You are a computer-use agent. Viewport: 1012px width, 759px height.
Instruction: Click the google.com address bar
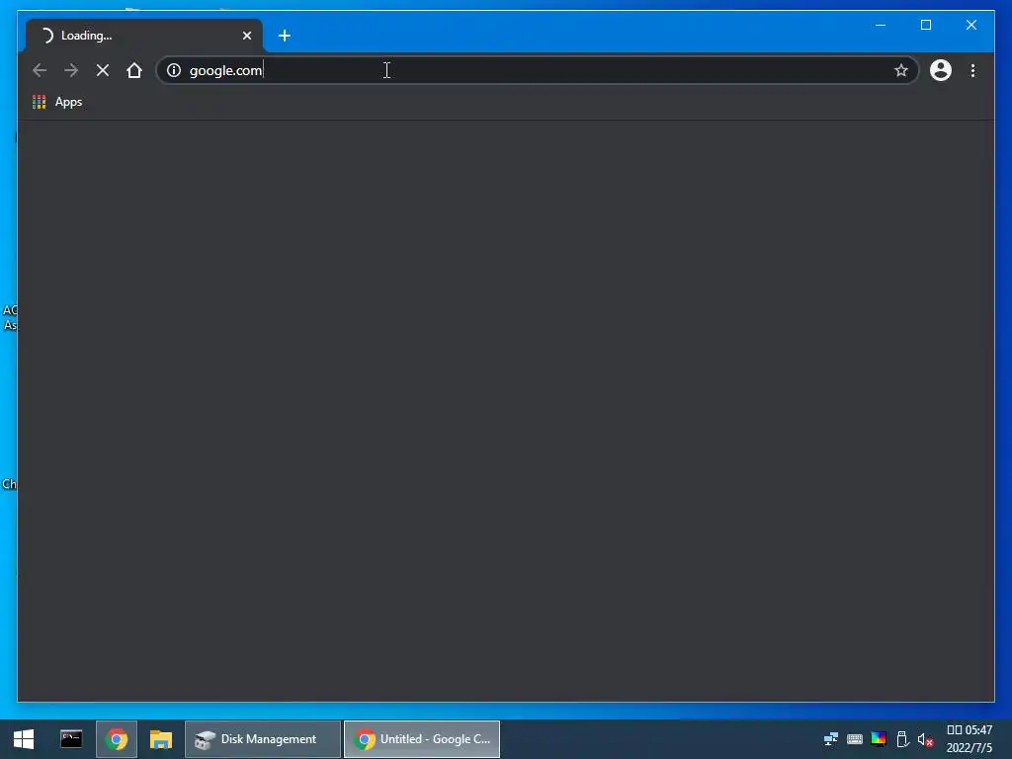tap(537, 70)
